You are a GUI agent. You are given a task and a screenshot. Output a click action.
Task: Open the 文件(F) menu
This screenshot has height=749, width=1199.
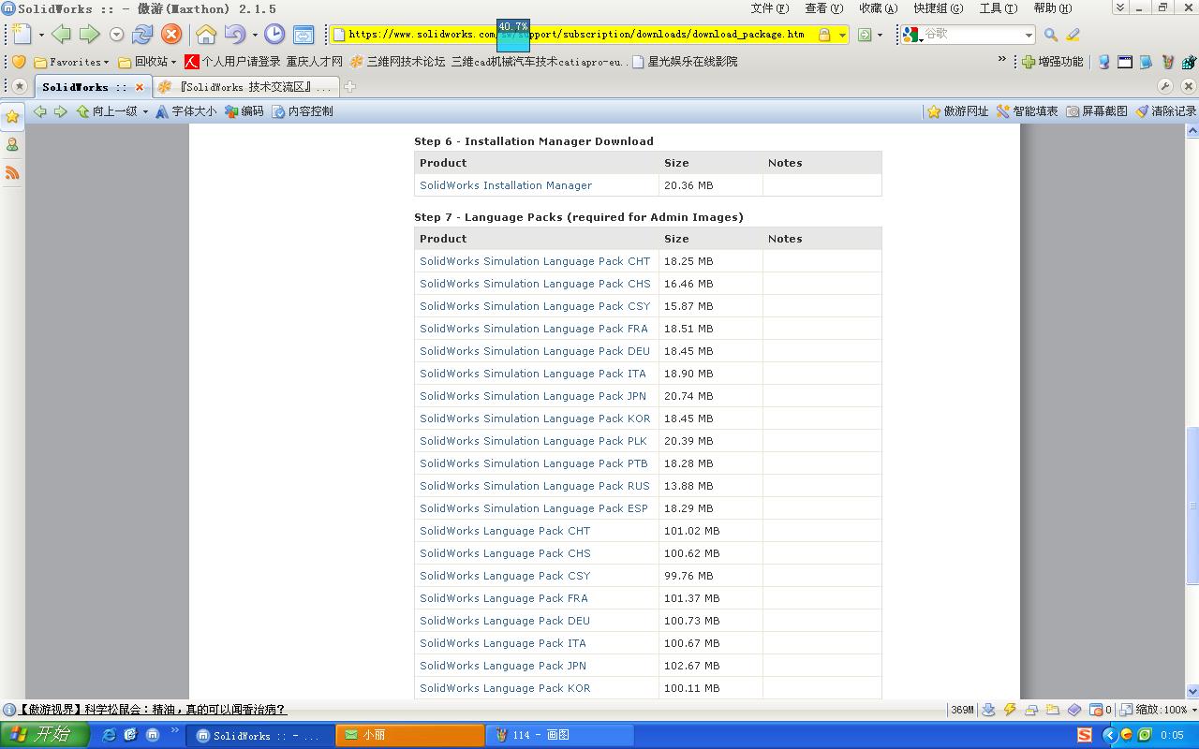pyautogui.click(x=770, y=8)
